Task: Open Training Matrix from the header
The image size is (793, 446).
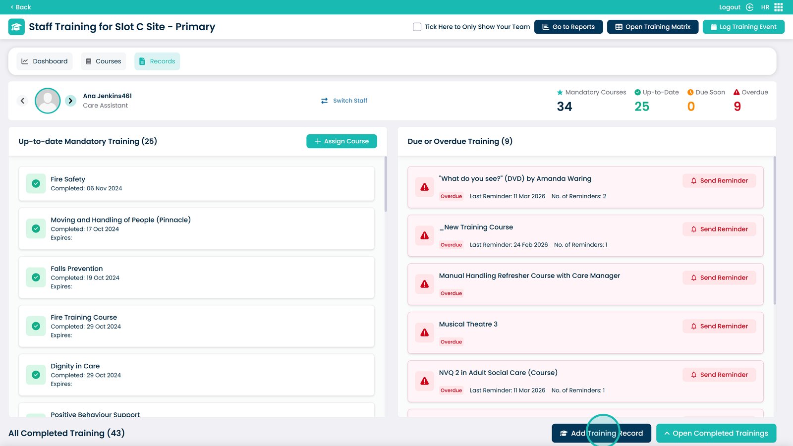Action: tap(652, 27)
